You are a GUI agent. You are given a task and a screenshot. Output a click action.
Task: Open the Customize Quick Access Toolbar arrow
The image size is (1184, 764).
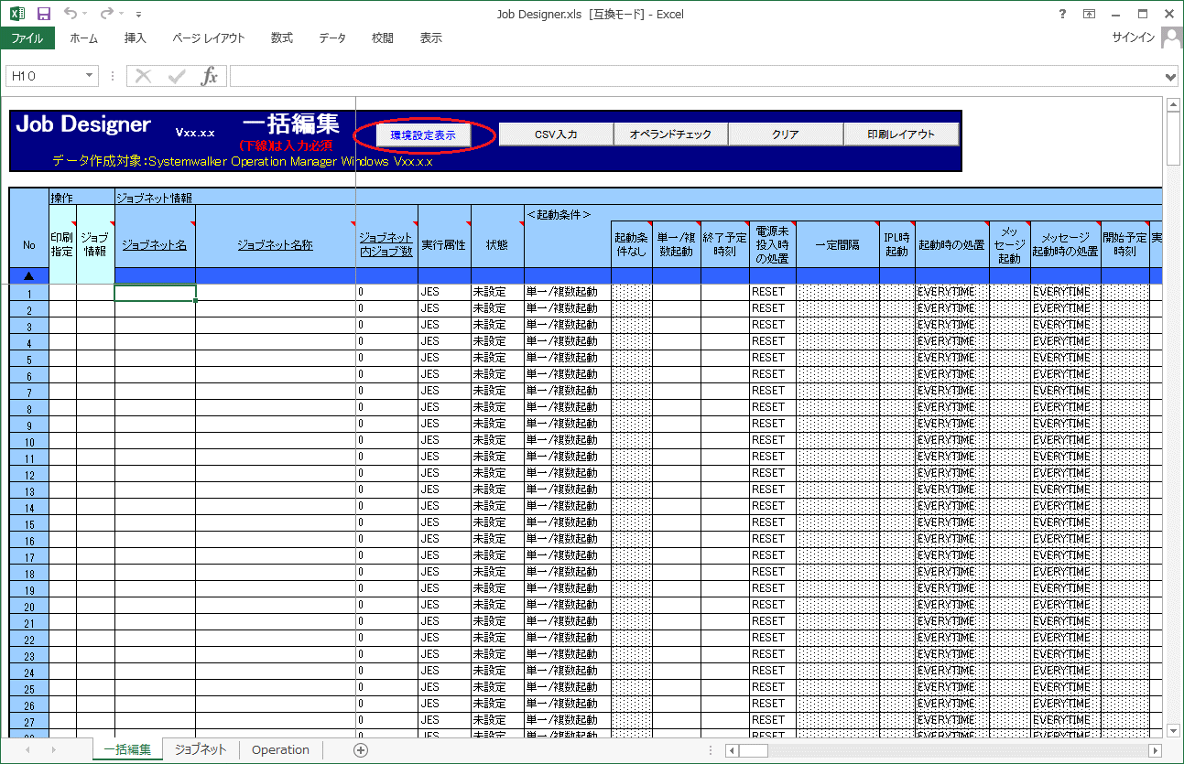click(x=138, y=15)
